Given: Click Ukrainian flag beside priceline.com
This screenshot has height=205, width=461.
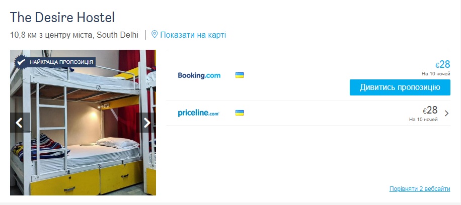Looking at the screenshot, I should 240,113.
